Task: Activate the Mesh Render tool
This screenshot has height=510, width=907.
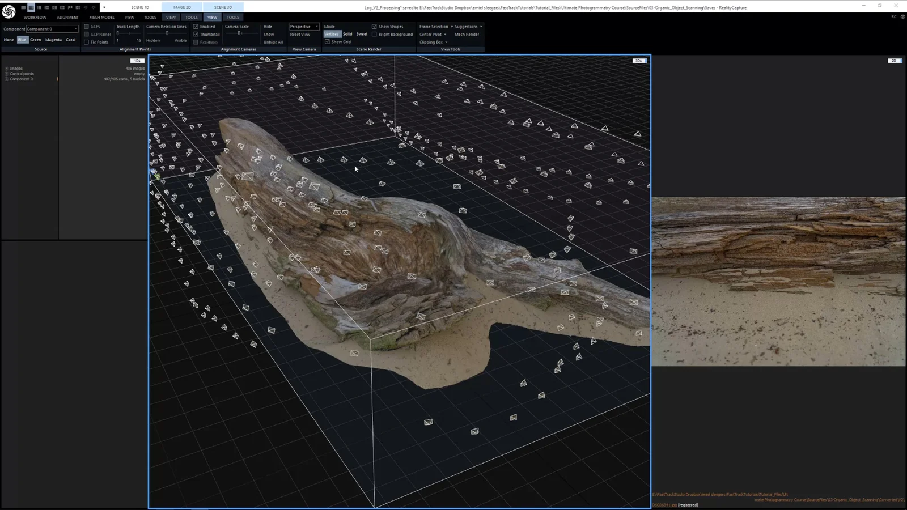Action: [467, 34]
